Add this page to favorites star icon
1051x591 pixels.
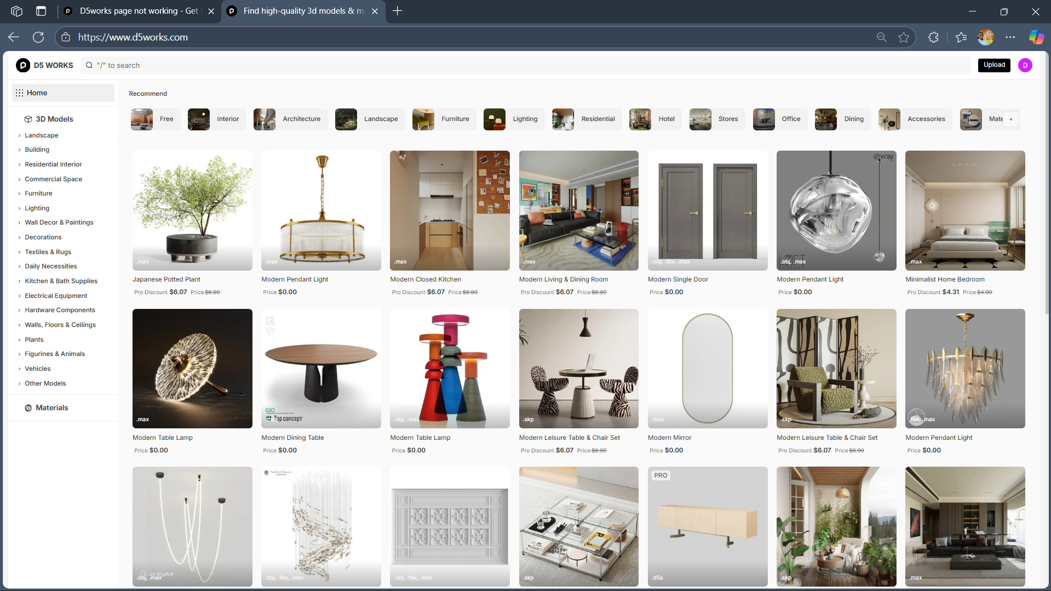tap(903, 37)
